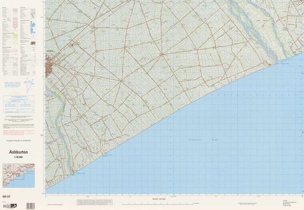Select the VEGETATION FEATURES legend heading

coord(8,33)
